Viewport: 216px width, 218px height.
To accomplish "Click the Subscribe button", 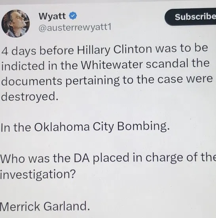I will point(190,17).
